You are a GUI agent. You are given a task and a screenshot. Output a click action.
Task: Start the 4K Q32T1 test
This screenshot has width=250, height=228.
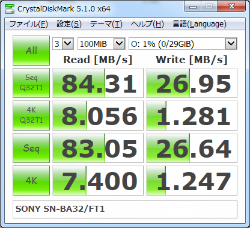[31, 116]
